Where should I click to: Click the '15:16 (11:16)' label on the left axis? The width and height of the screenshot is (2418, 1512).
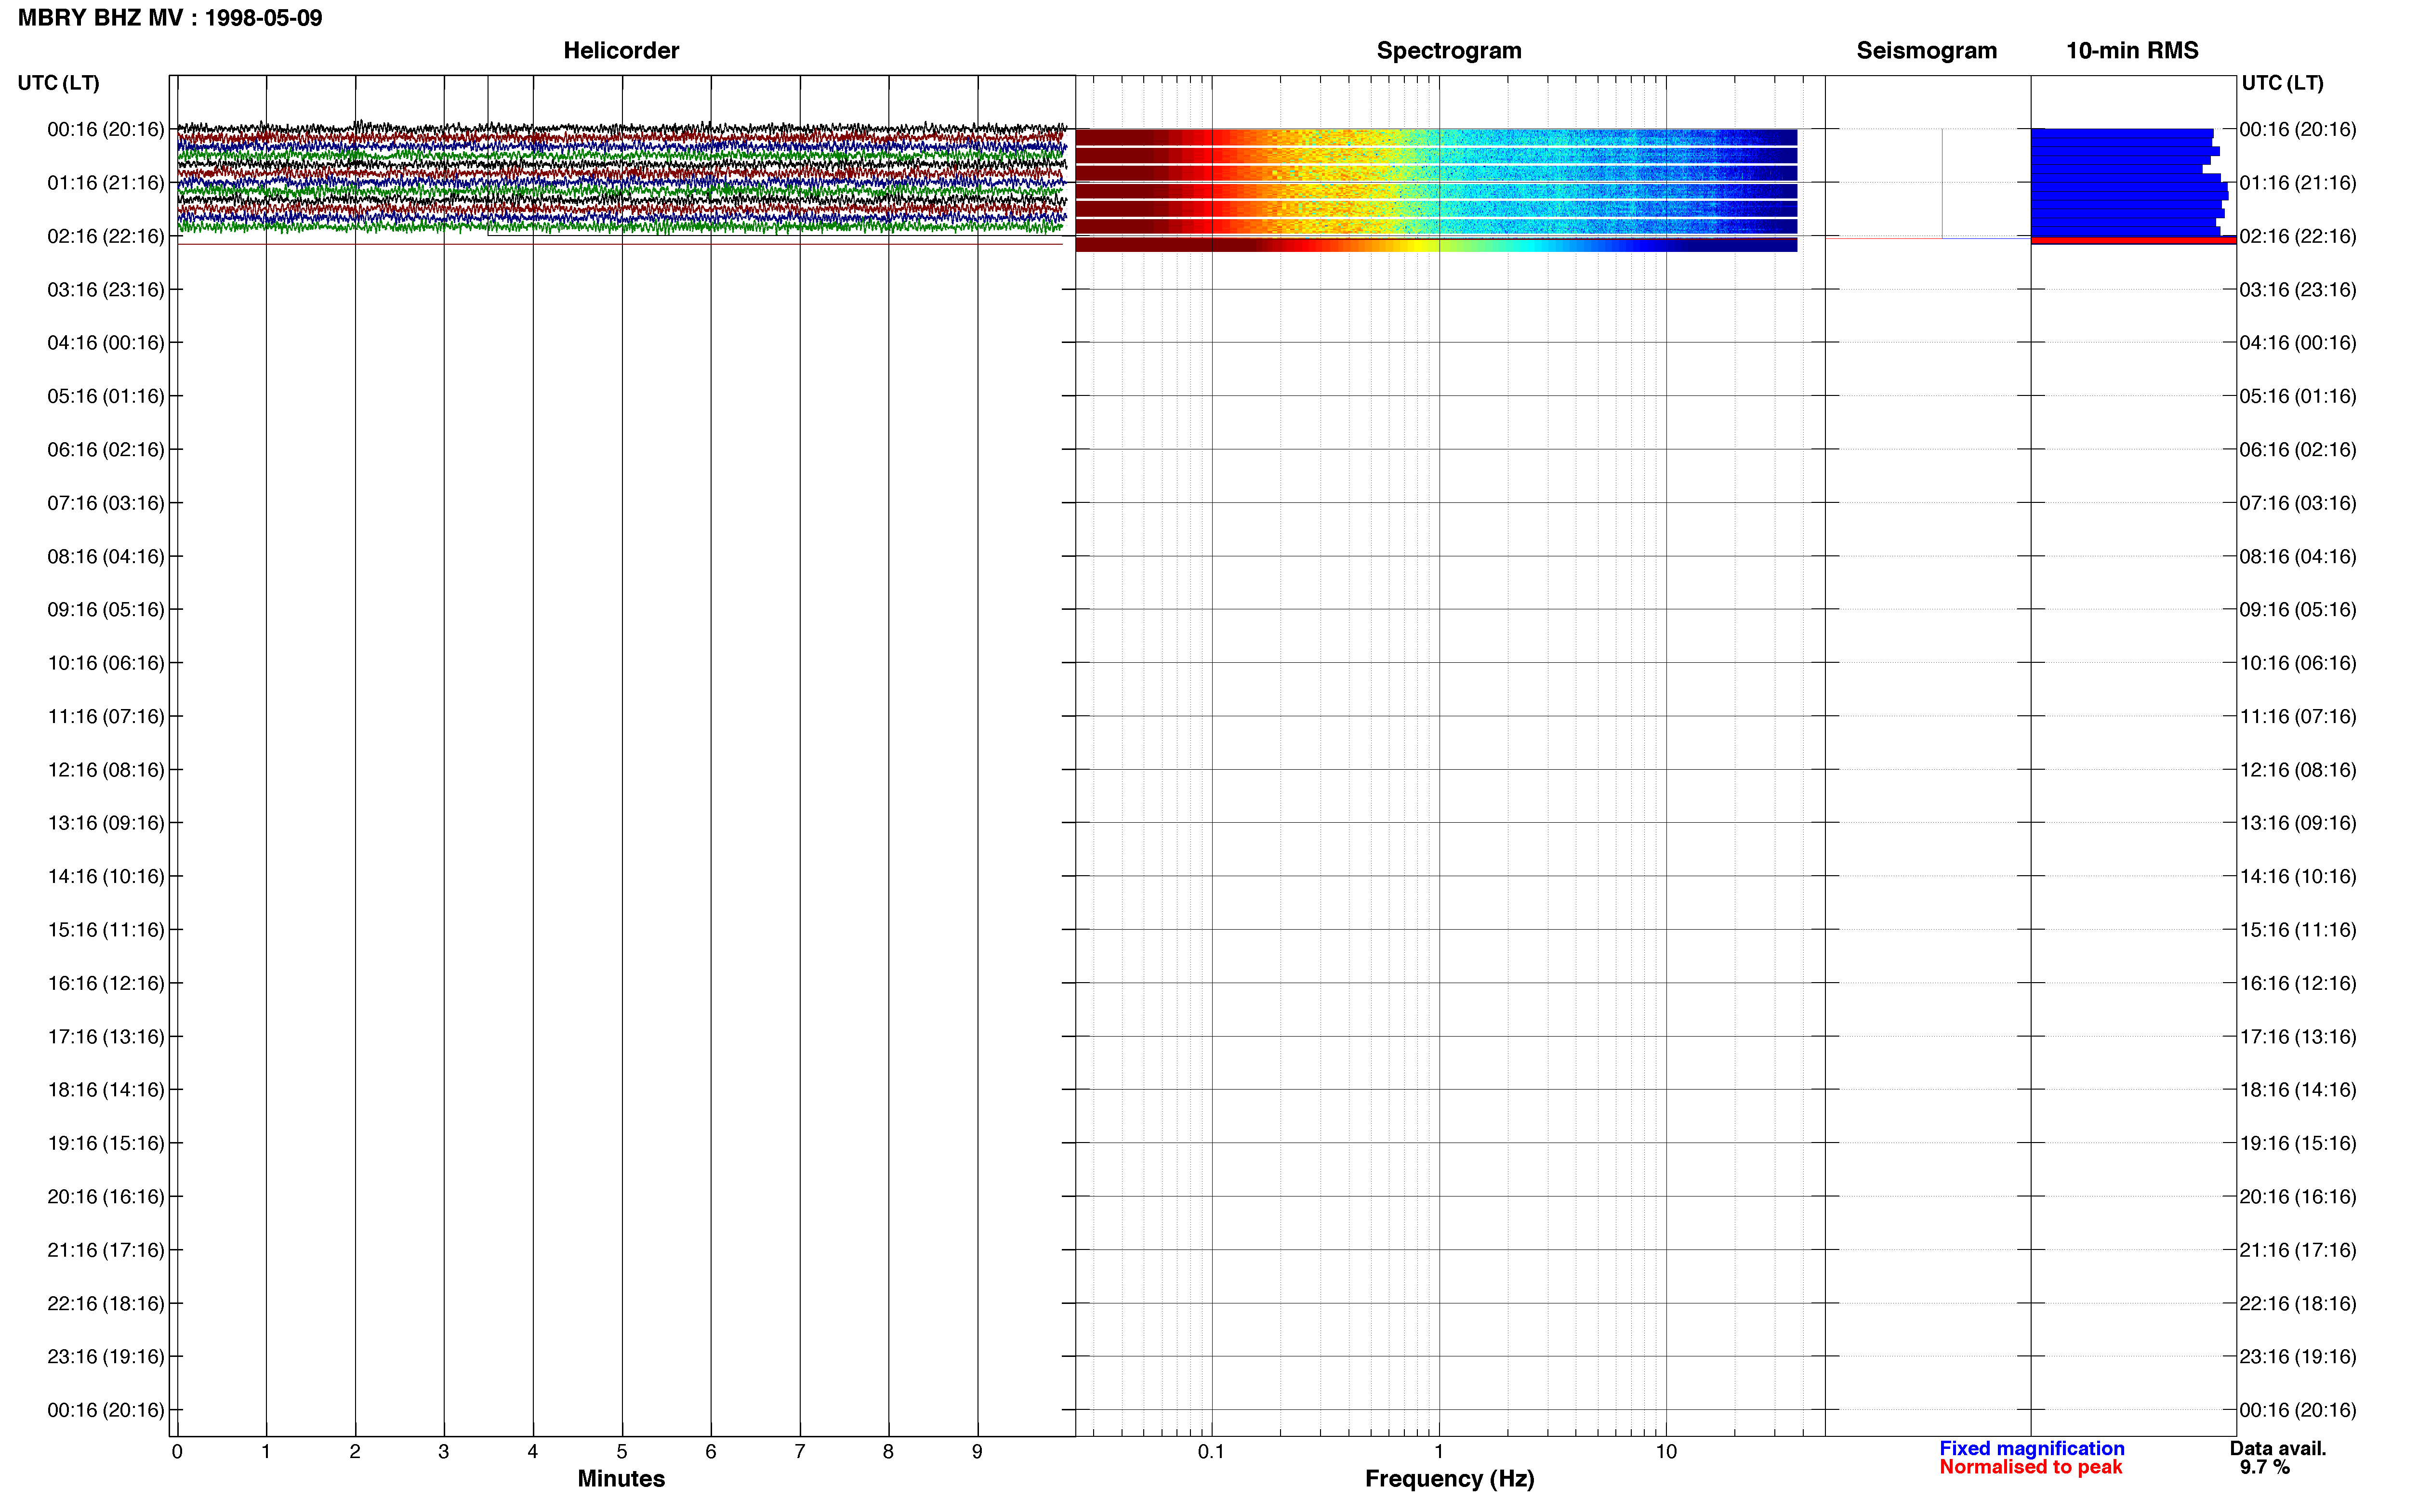pyautogui.click(x=106, y=929)
